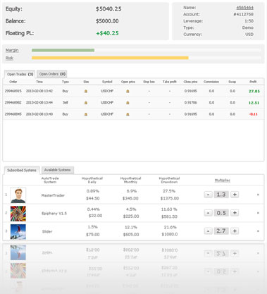Increase the Epiphany V1.5 multiplier with plus
Screen dimensions: 267x294
tap(235, 213)
